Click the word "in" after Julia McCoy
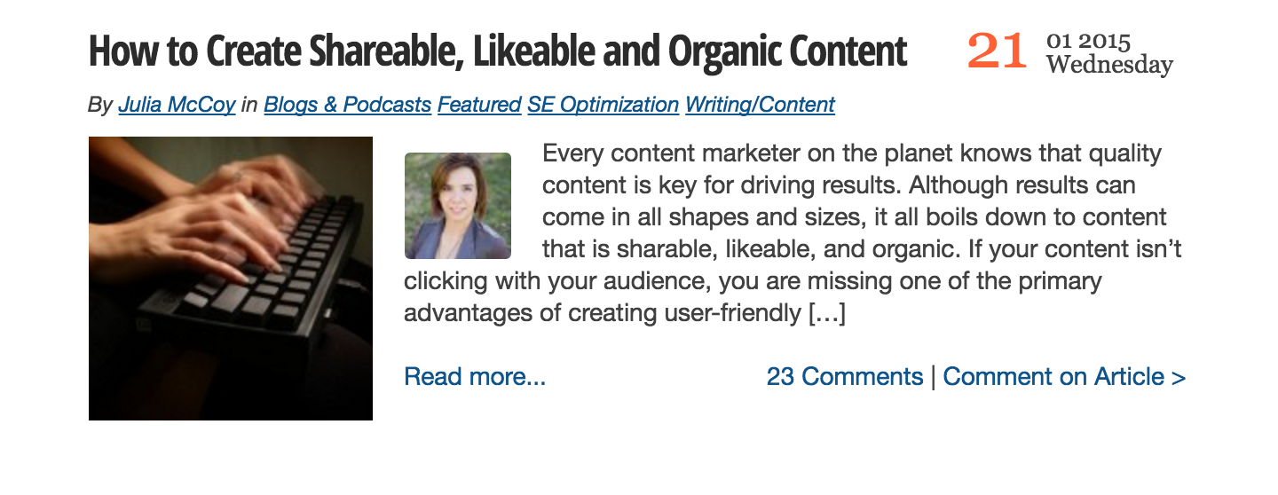1278x495 pixels. [249, 105]
